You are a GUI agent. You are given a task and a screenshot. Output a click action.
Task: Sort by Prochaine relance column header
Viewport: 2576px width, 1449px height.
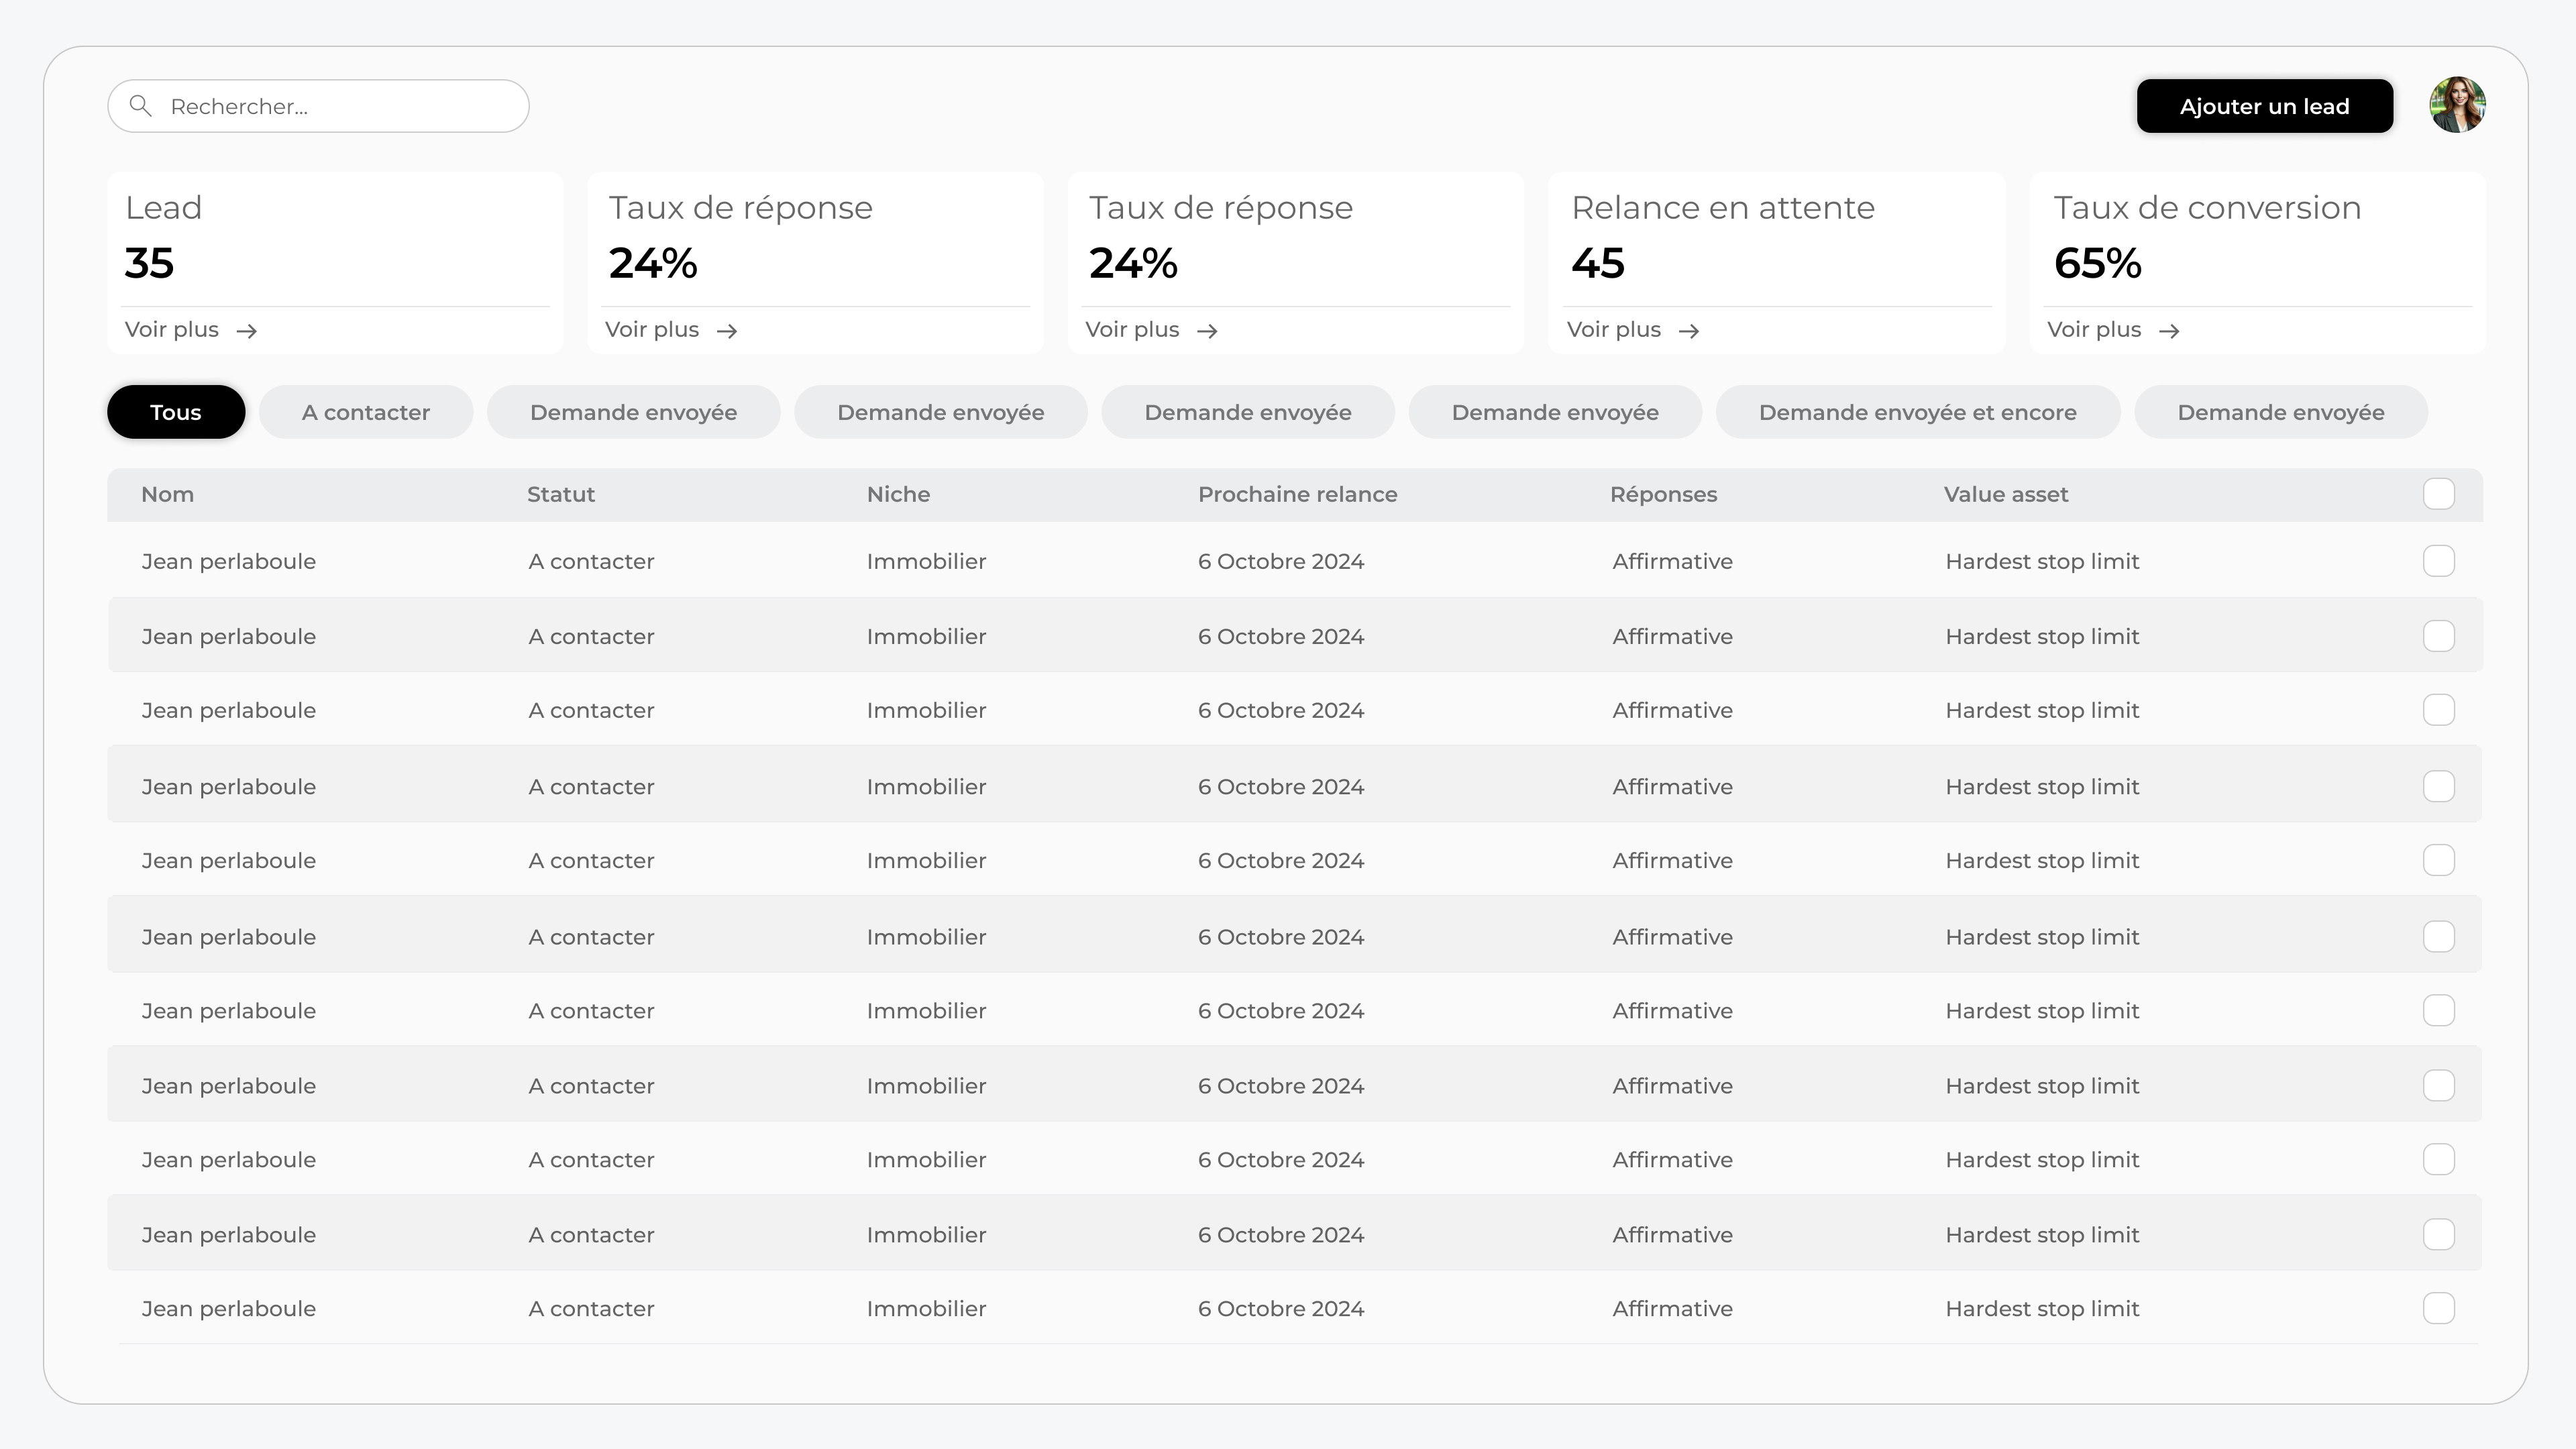coord(1297,494)
